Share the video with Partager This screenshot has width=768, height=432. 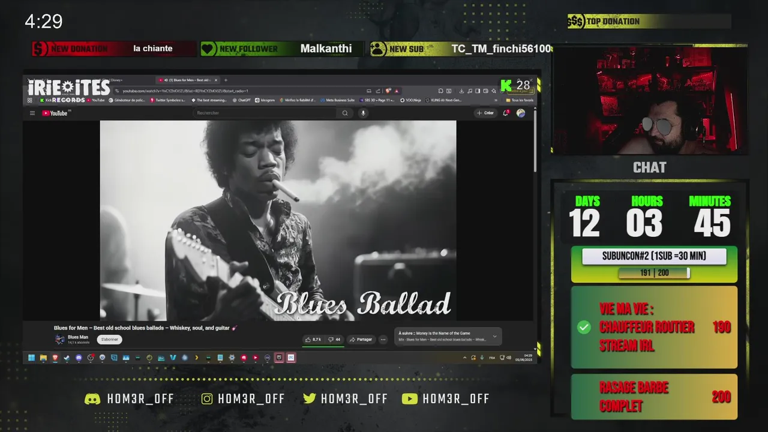pos(361,340)
